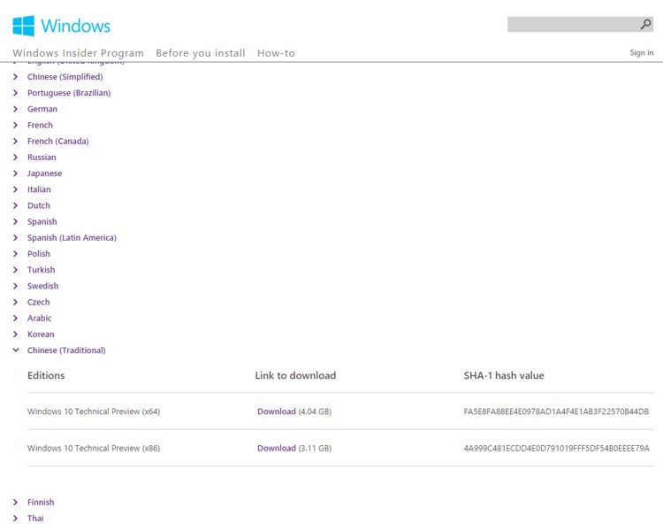Screen dimensions: 663x531
Task: Expand the Spanish (Latin America) chevron
Action: point(16,237)
